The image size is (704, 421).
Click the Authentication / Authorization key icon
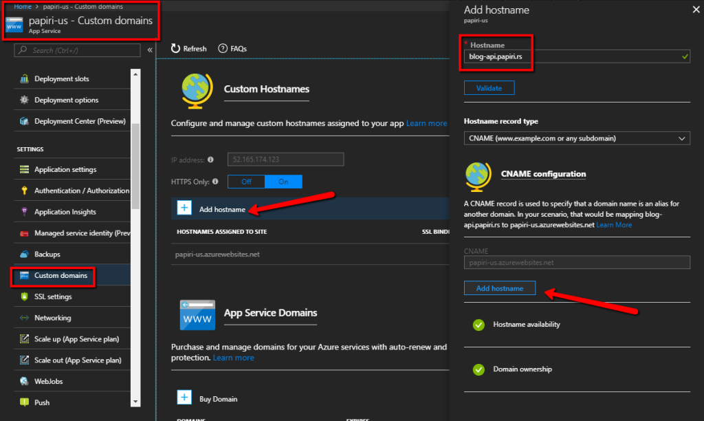[24, 191]
